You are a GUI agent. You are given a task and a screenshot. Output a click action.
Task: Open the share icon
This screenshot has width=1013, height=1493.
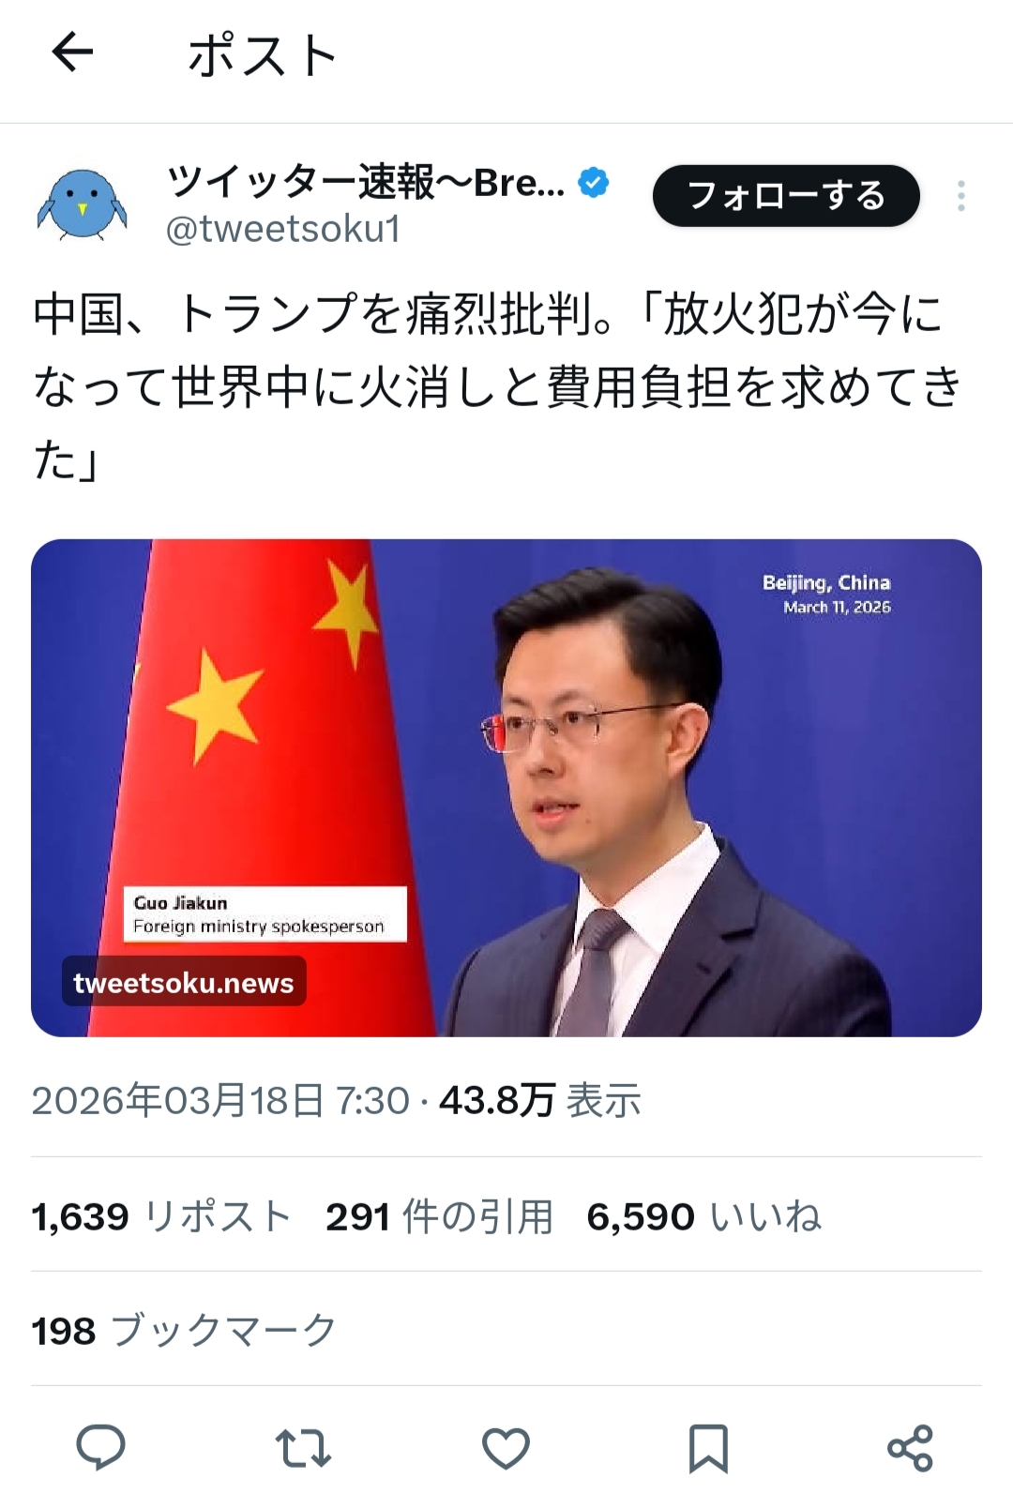click(910, 1448)
